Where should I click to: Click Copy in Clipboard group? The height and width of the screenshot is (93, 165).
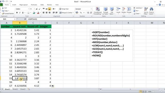click(5, 11)
